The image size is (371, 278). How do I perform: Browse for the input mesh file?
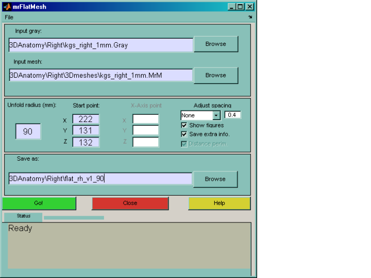click(215, 75)
